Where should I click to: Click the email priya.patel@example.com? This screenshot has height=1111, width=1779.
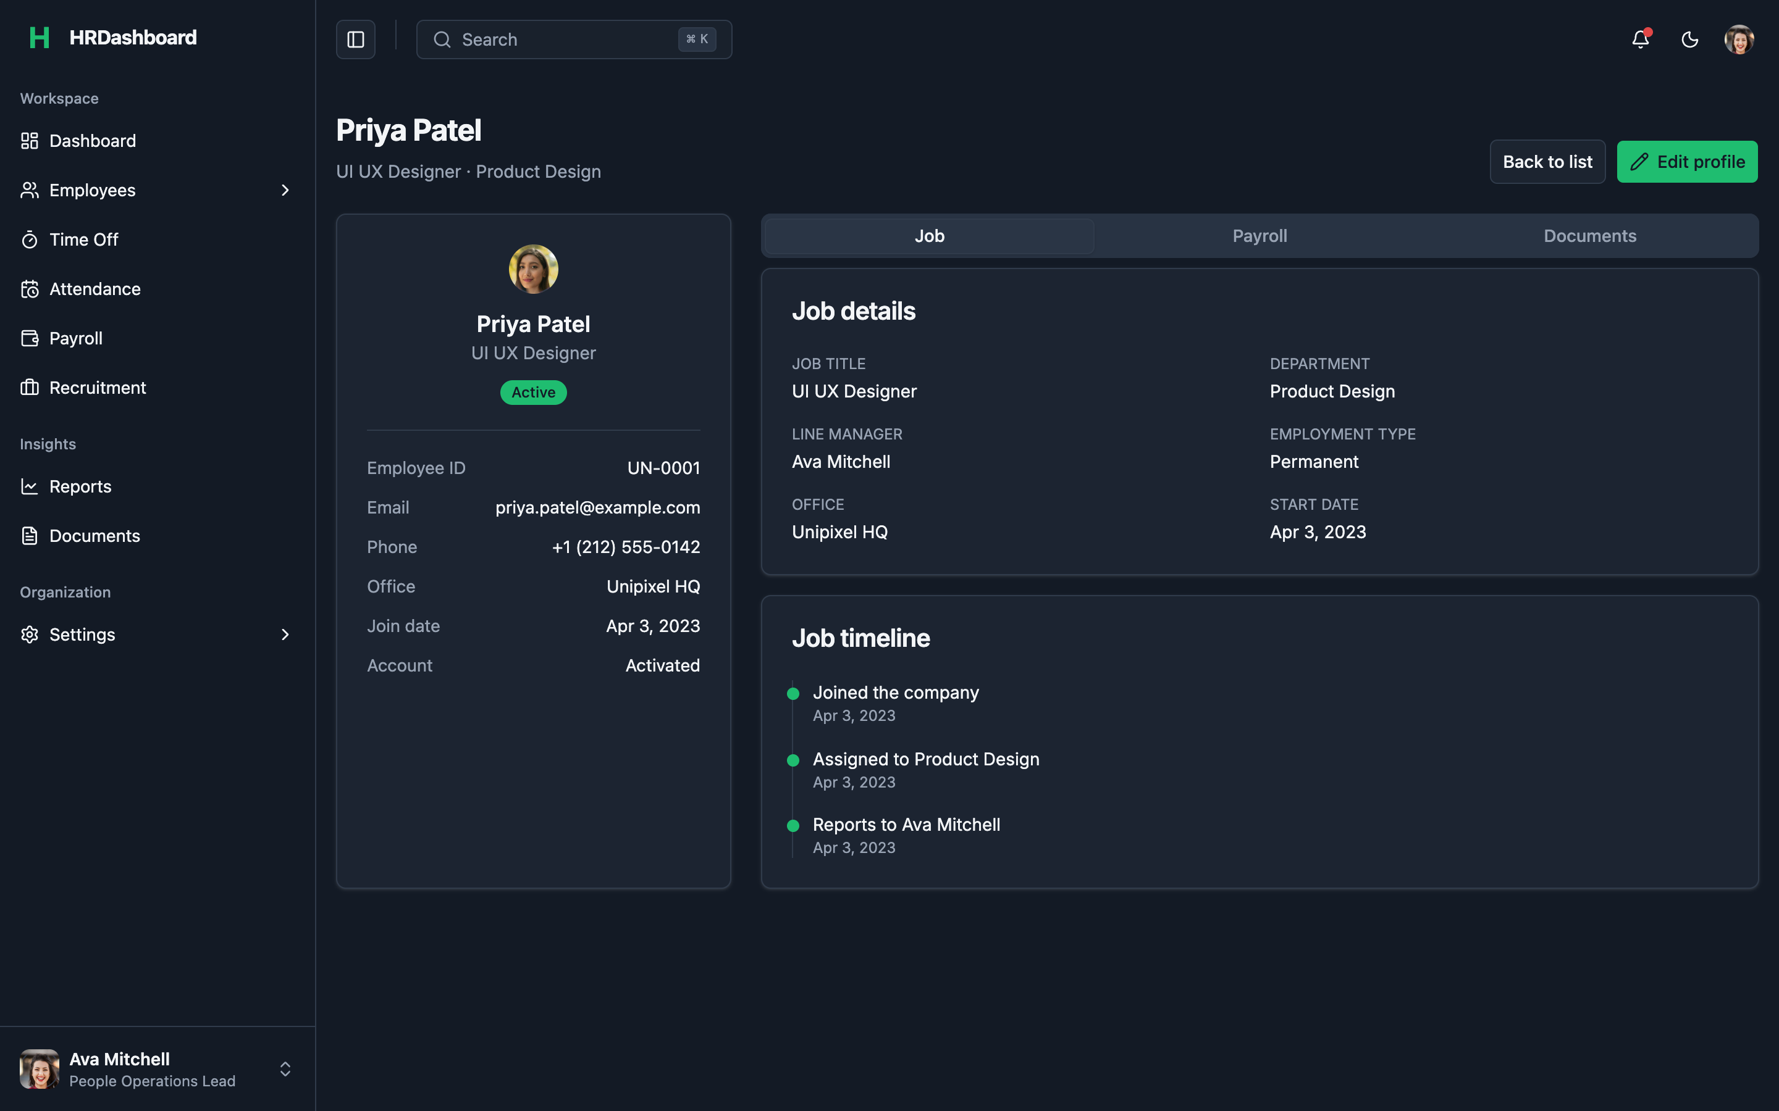click(598, 508)
